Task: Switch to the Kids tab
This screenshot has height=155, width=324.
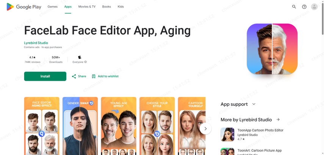Action: 121,6
